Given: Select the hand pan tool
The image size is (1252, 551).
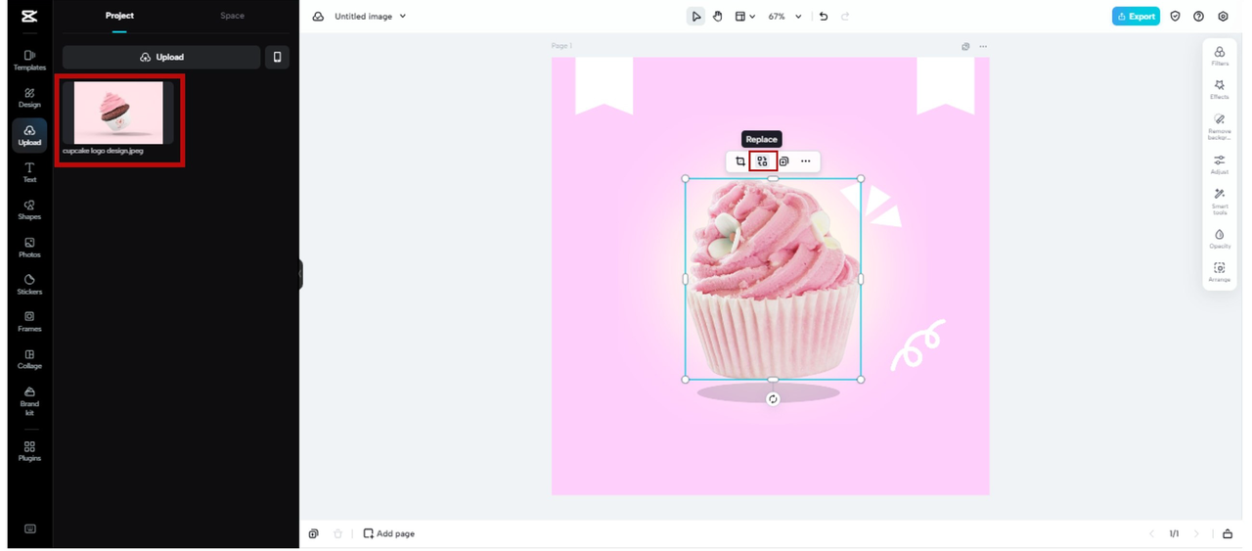Looking at the screenshot, I should tap(717, 17).
